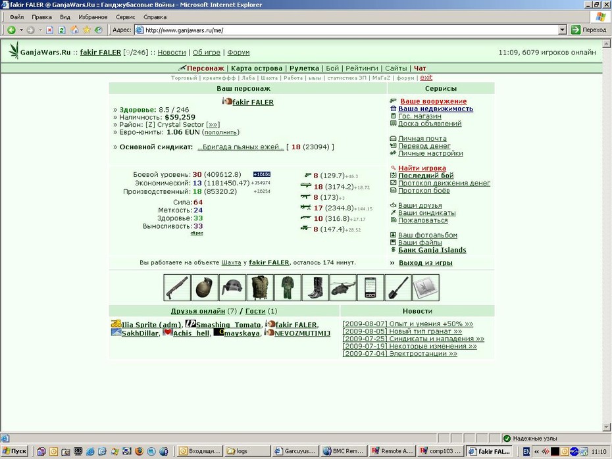Screen dimensions: 612x459
Task: Open the address bar dropdown arrow
Action: [x=563, y=30]
